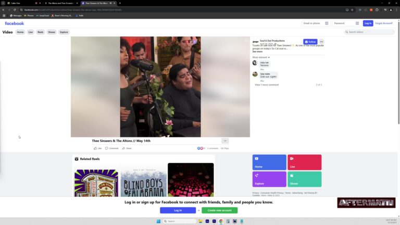Bookmark this page with star icon

tap(352, 10)
